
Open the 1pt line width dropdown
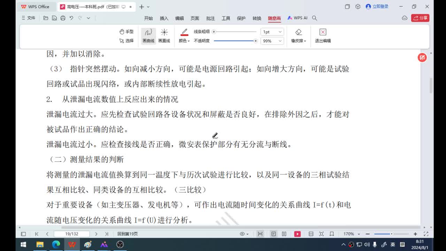coord(272,32)
